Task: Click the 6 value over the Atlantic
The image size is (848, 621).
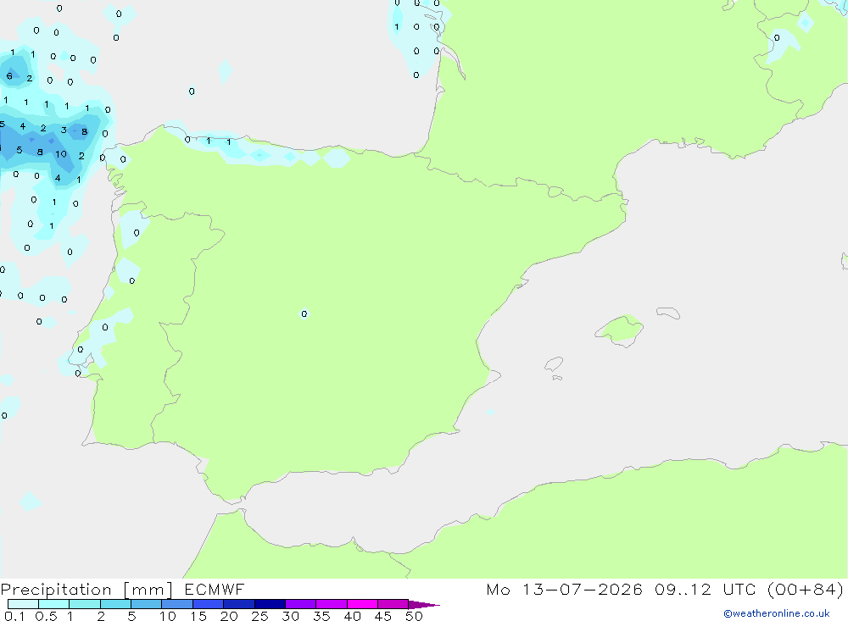Action: point(9,76)
